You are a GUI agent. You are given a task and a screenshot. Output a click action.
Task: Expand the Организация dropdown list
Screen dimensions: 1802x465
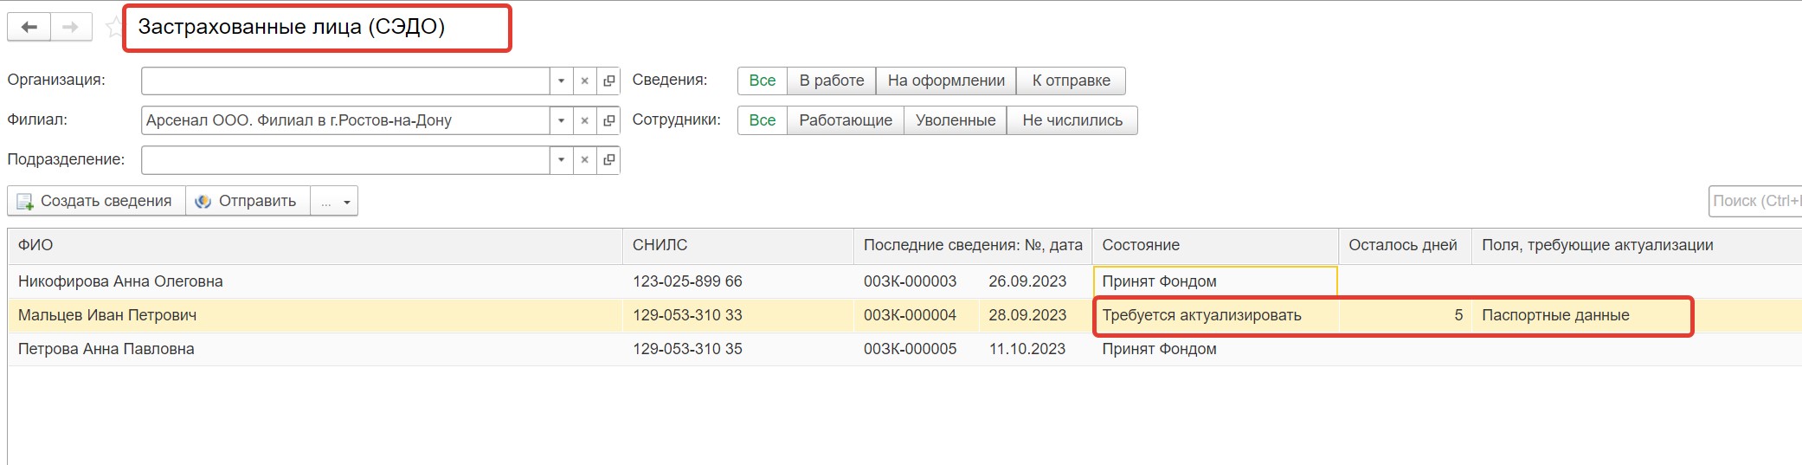point(561,81)
